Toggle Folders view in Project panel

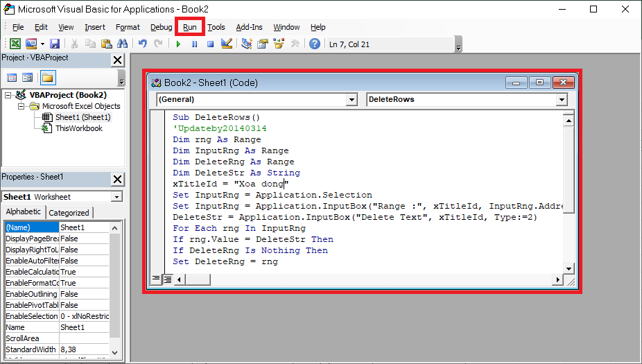pyautogui.click(x=47, y=77)
